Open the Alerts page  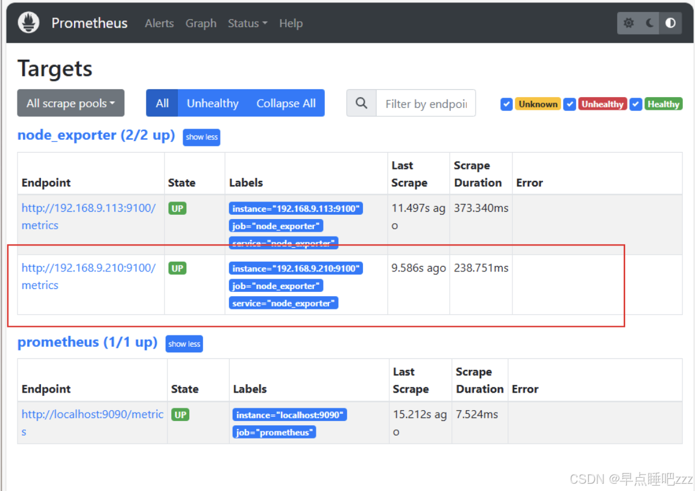(x=159, y=23)
